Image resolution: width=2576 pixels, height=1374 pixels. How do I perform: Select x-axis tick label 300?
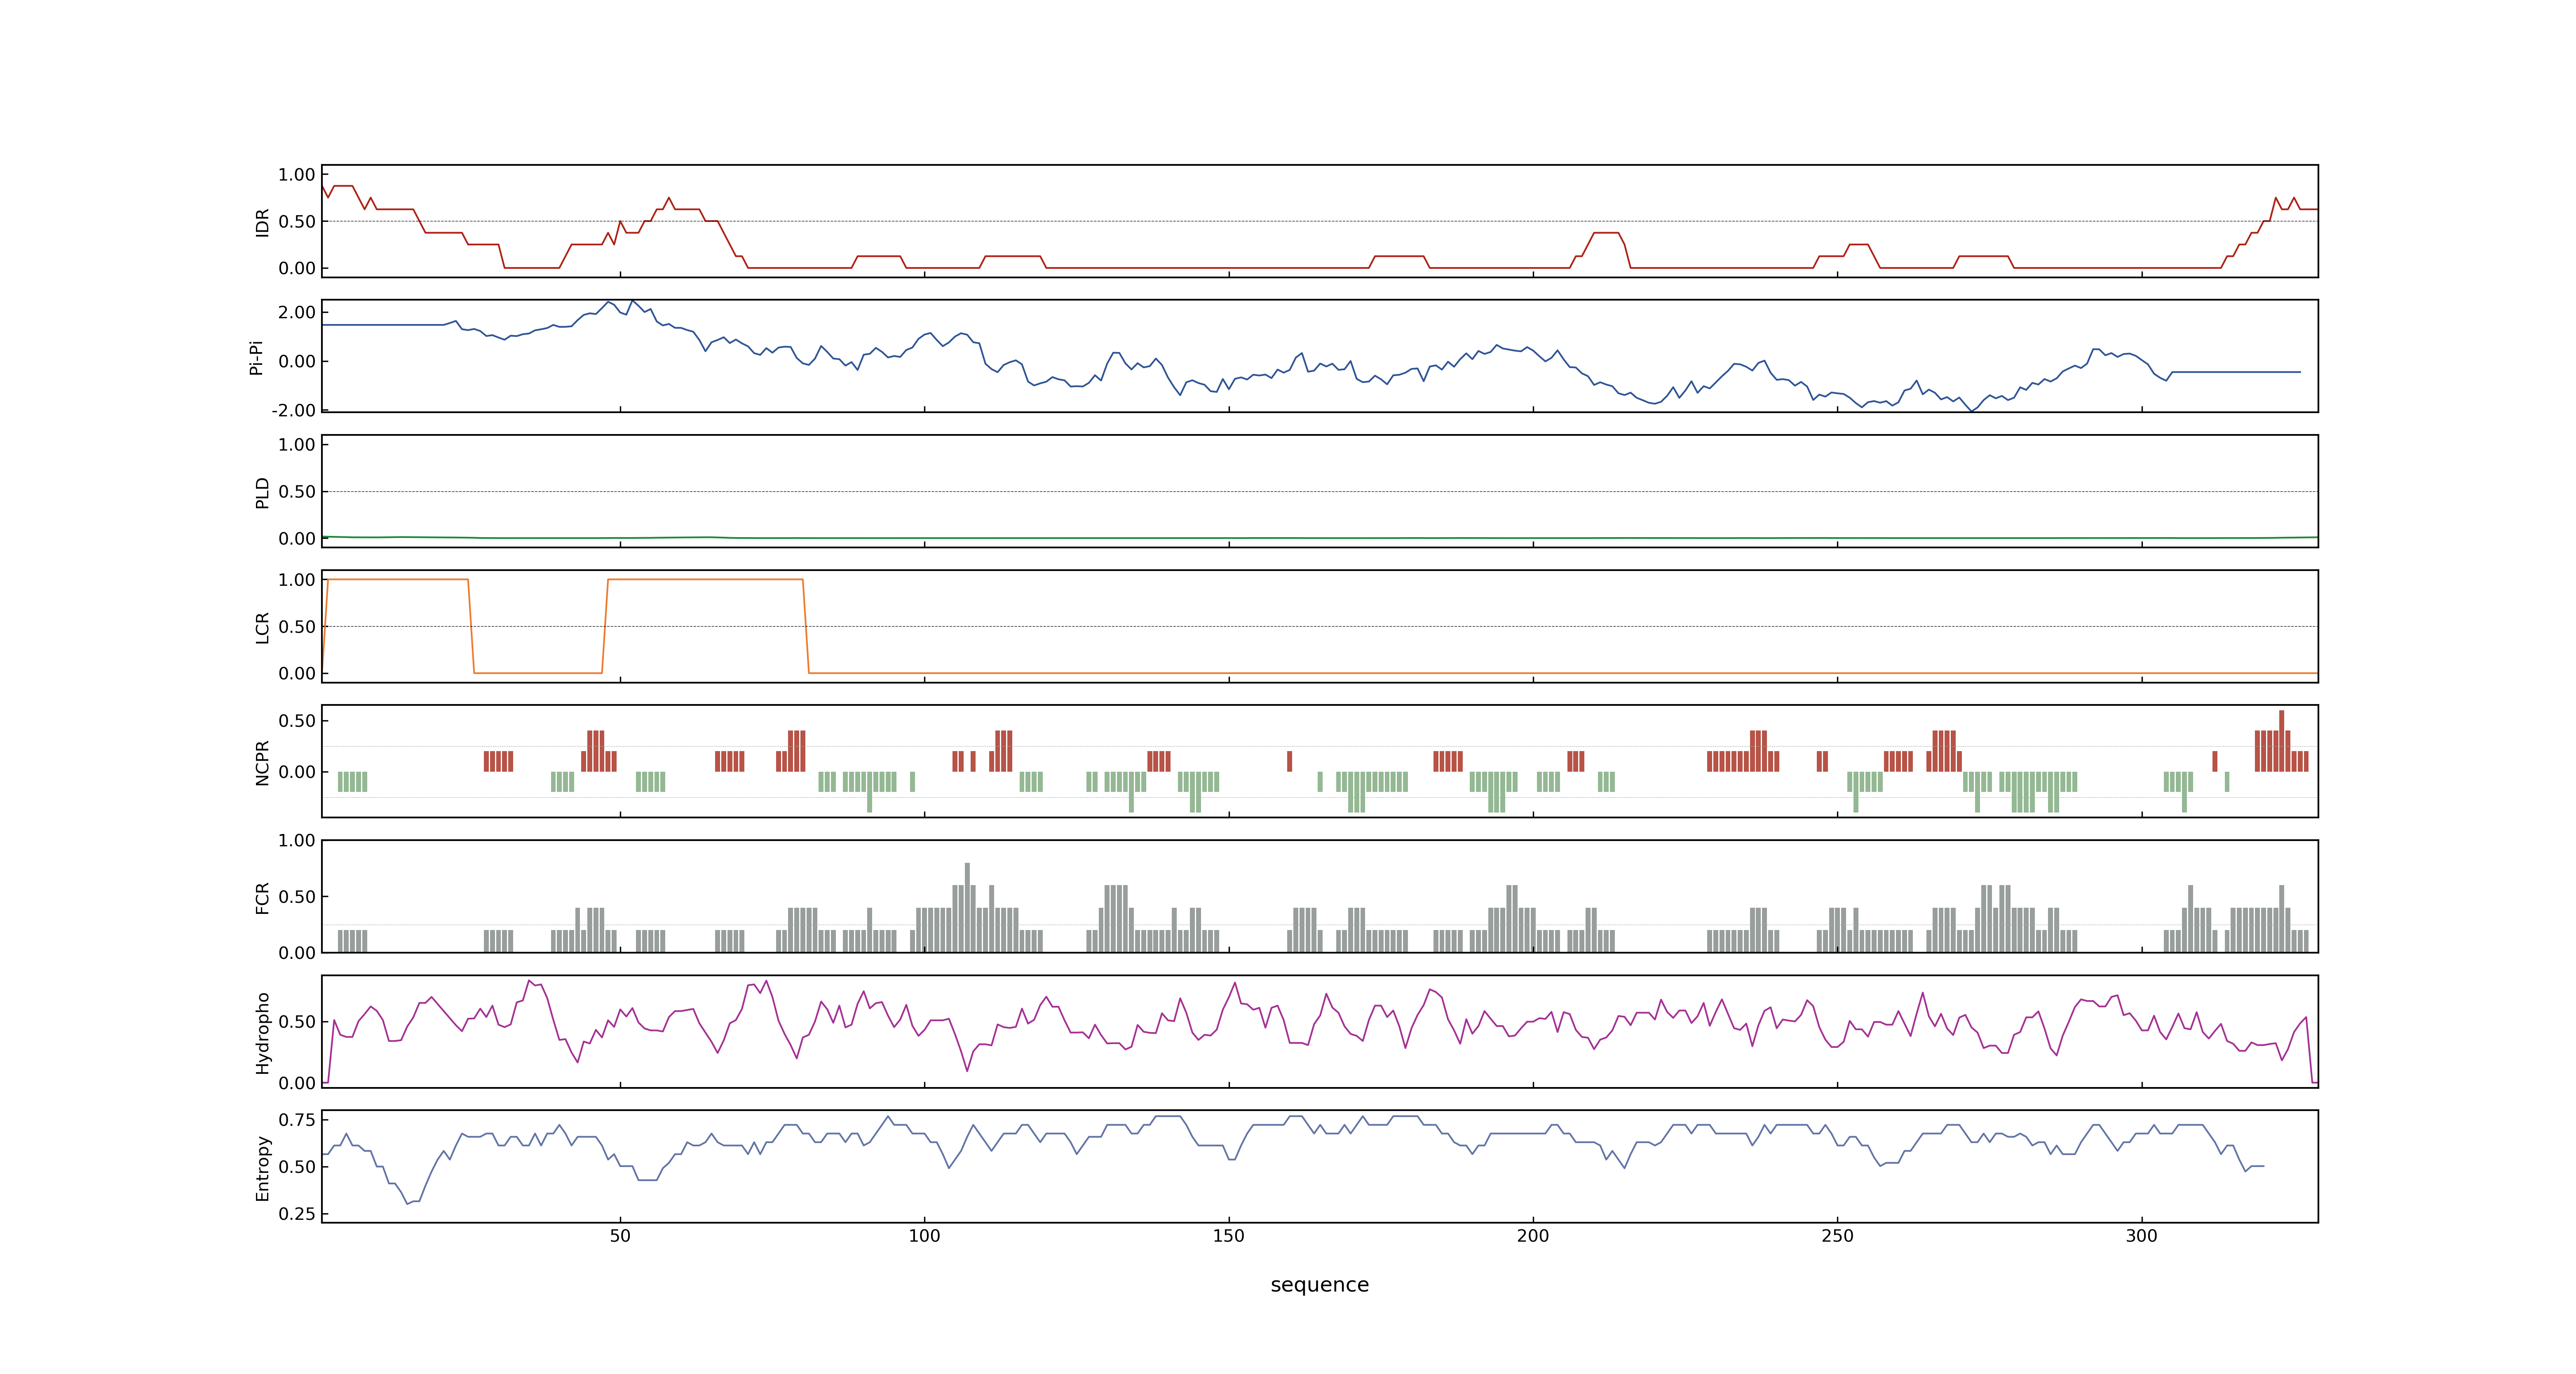[x=2142, y=1236]
